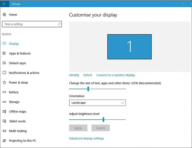Click the Customise your display heading
Viewport: 192px width, 148px height.
coord(93,15)
